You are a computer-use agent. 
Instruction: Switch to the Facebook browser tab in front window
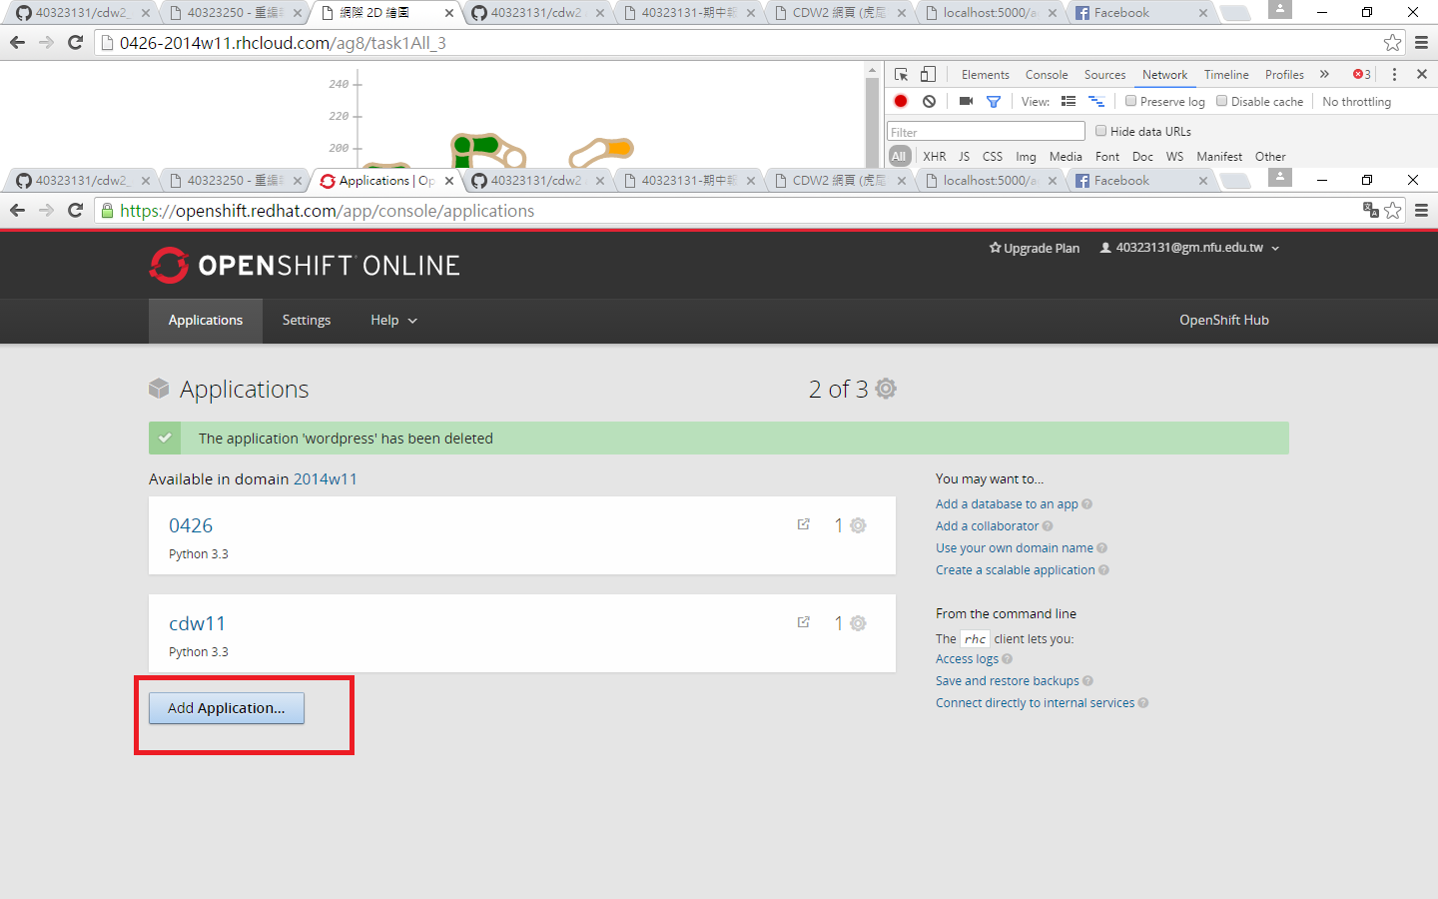coord(1140,180)
